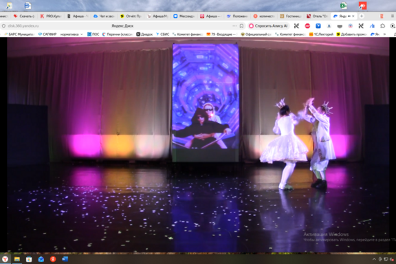Open the 79 - Входящие mail bookmark
Viewport: 396px width, 264px height.
coord(221,34)
